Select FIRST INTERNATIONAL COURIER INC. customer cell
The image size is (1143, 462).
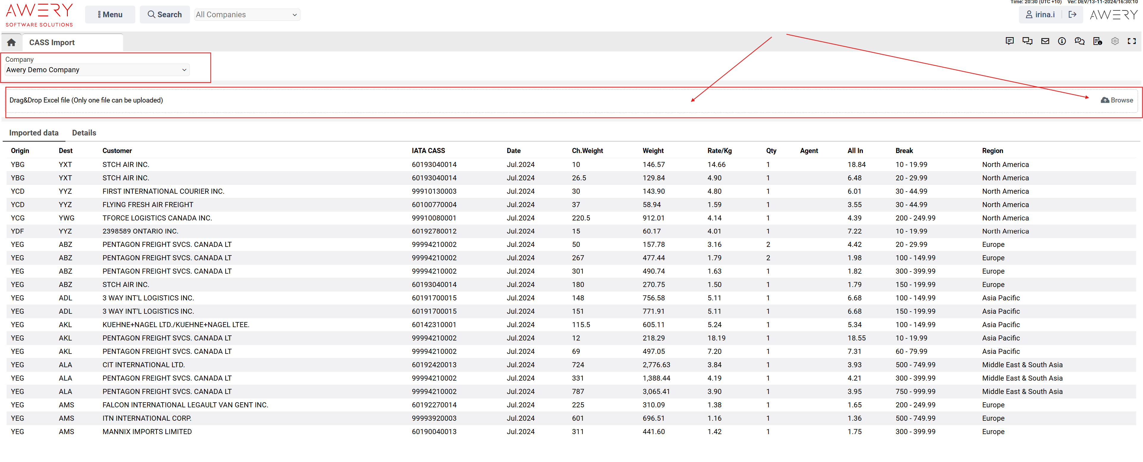(x=163, y=191)
